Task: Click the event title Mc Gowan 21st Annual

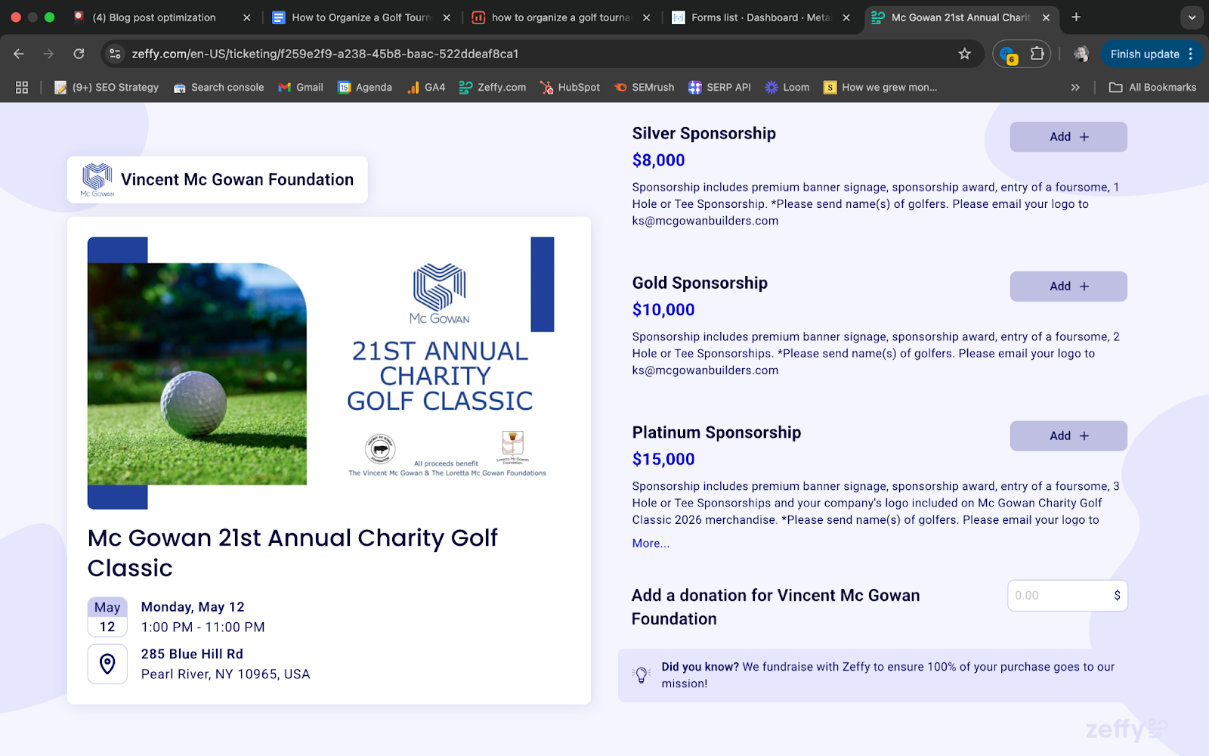Action: click(292, 553)
